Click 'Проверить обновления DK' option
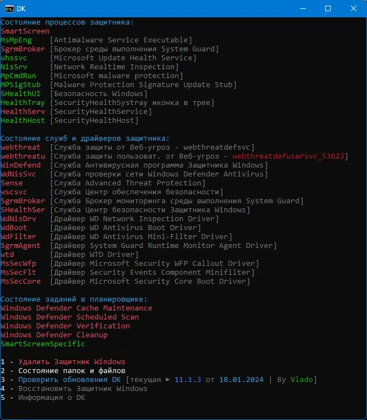Viewport: 367px width, 420px height. click(69, 380)
